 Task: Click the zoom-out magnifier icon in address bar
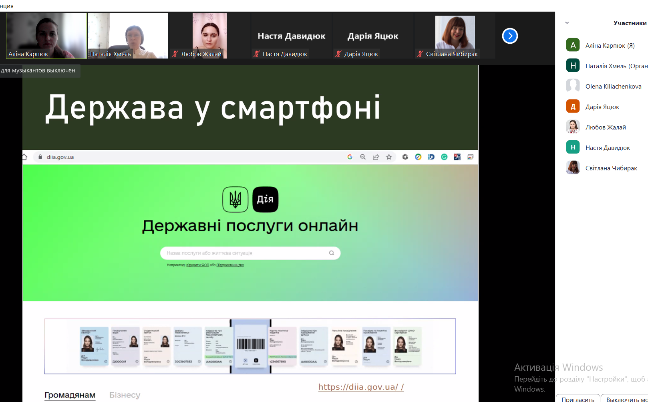click(363, 157)
